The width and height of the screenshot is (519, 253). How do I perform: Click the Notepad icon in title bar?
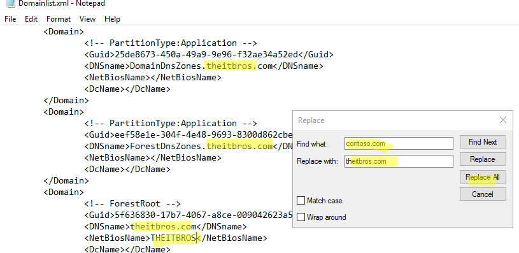[x=10, y=4]
